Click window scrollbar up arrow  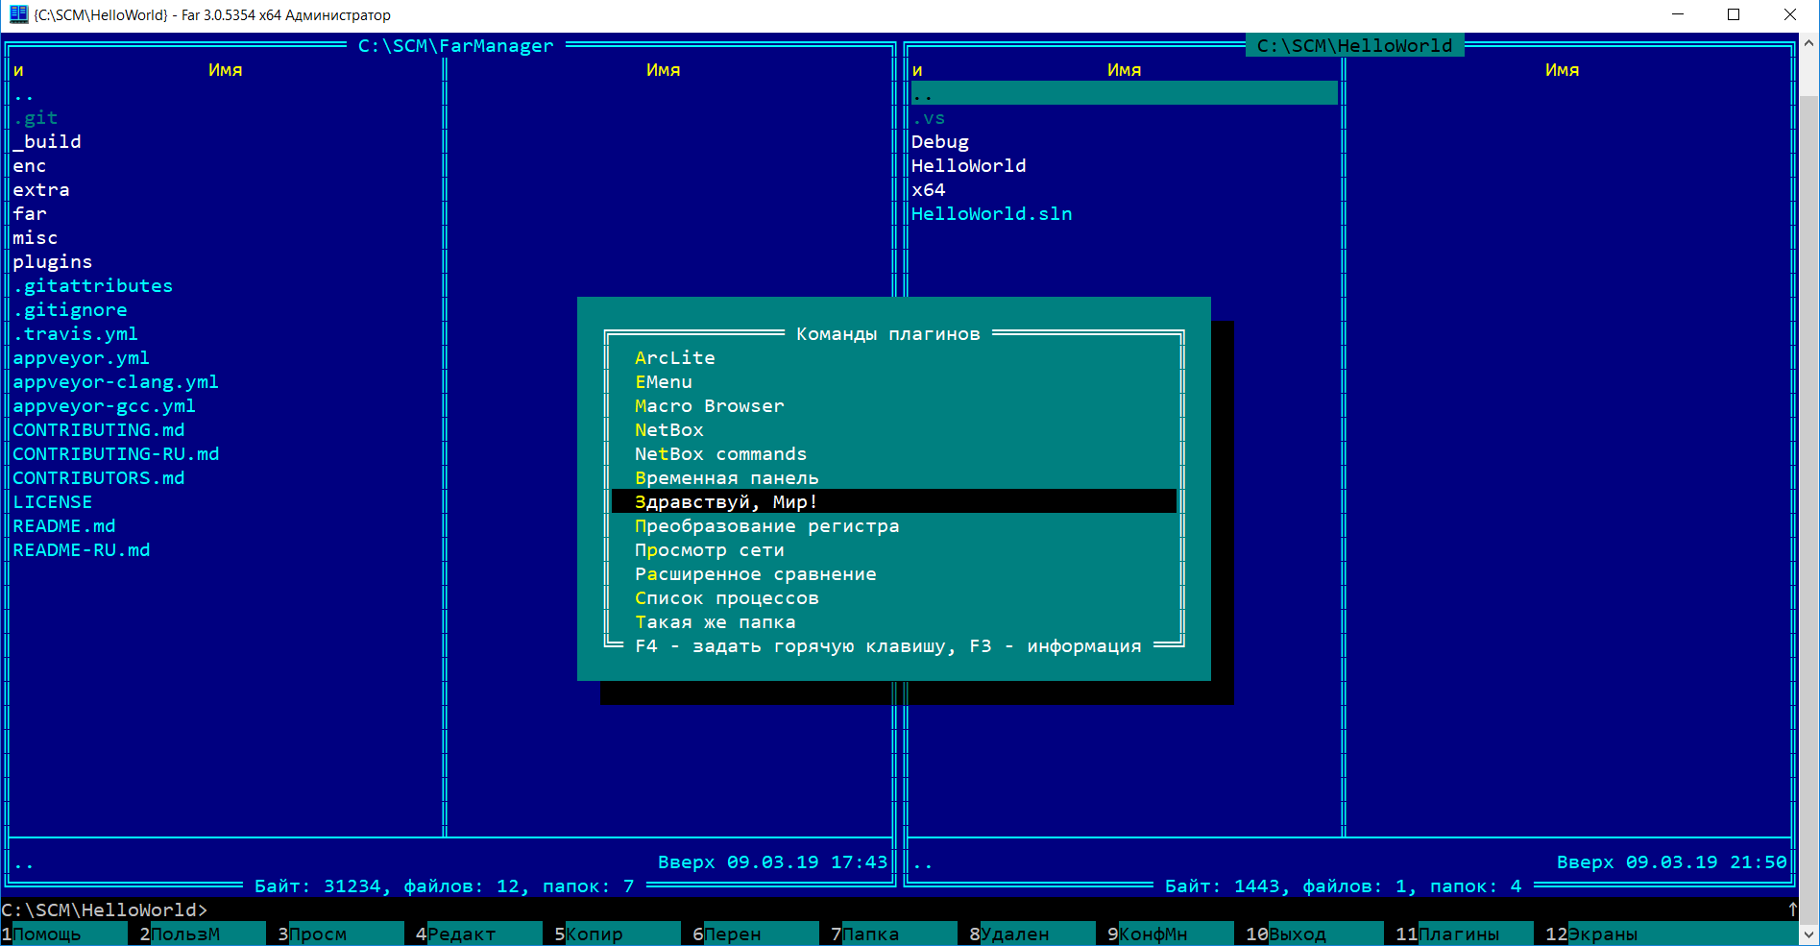click(x=1809, y=43)
